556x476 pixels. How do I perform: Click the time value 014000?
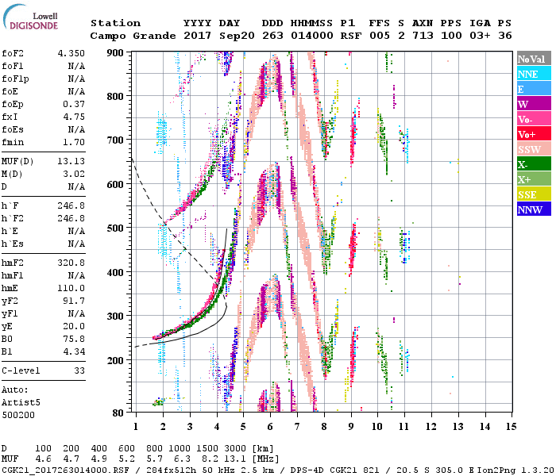(x=312, y=36)
